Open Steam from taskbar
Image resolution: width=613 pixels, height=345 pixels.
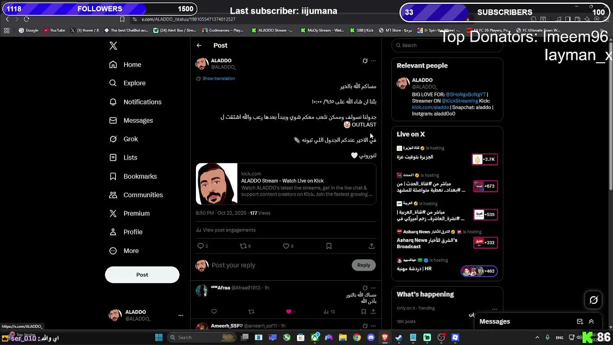399,337
